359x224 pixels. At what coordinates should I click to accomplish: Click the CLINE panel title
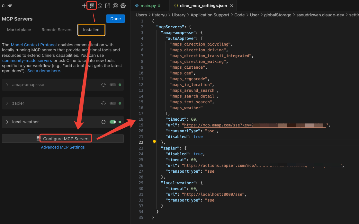click(x=7, y=6)
